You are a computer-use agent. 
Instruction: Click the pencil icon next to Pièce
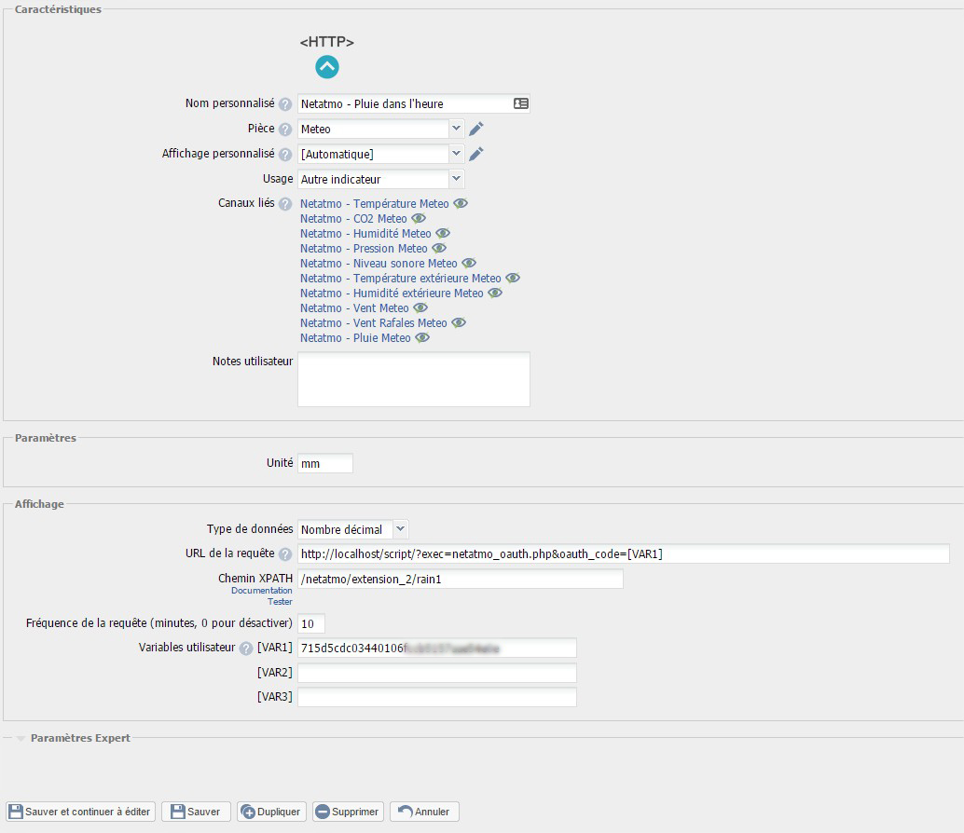coord(476,129)
